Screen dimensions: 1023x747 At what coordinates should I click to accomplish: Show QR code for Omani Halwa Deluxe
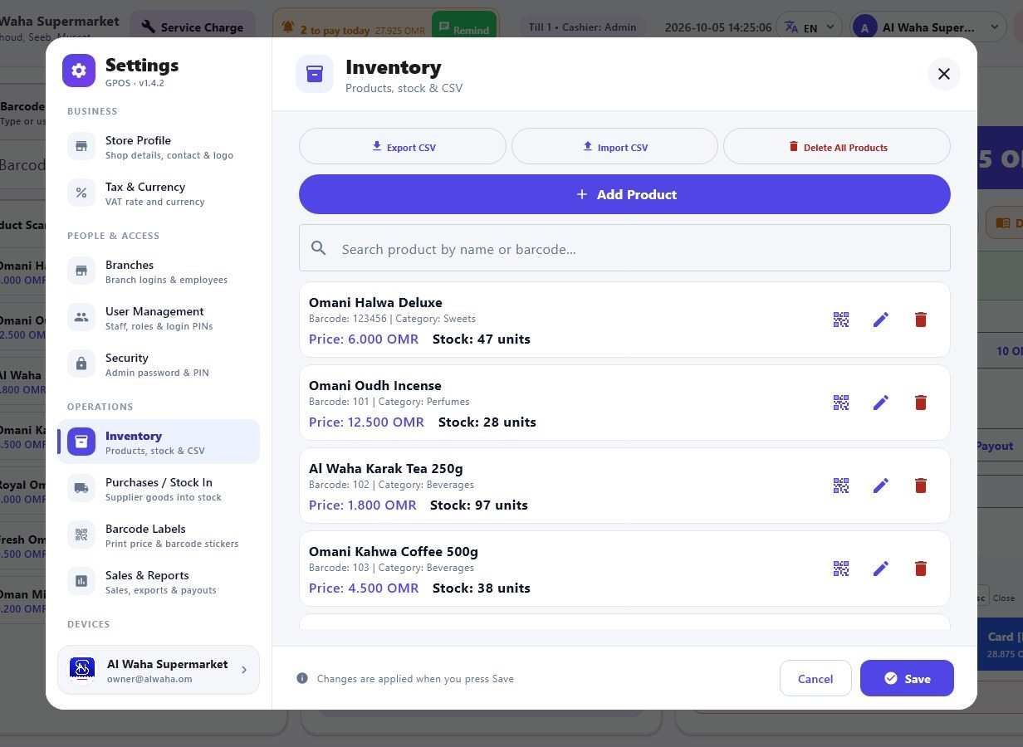point(841,320)
